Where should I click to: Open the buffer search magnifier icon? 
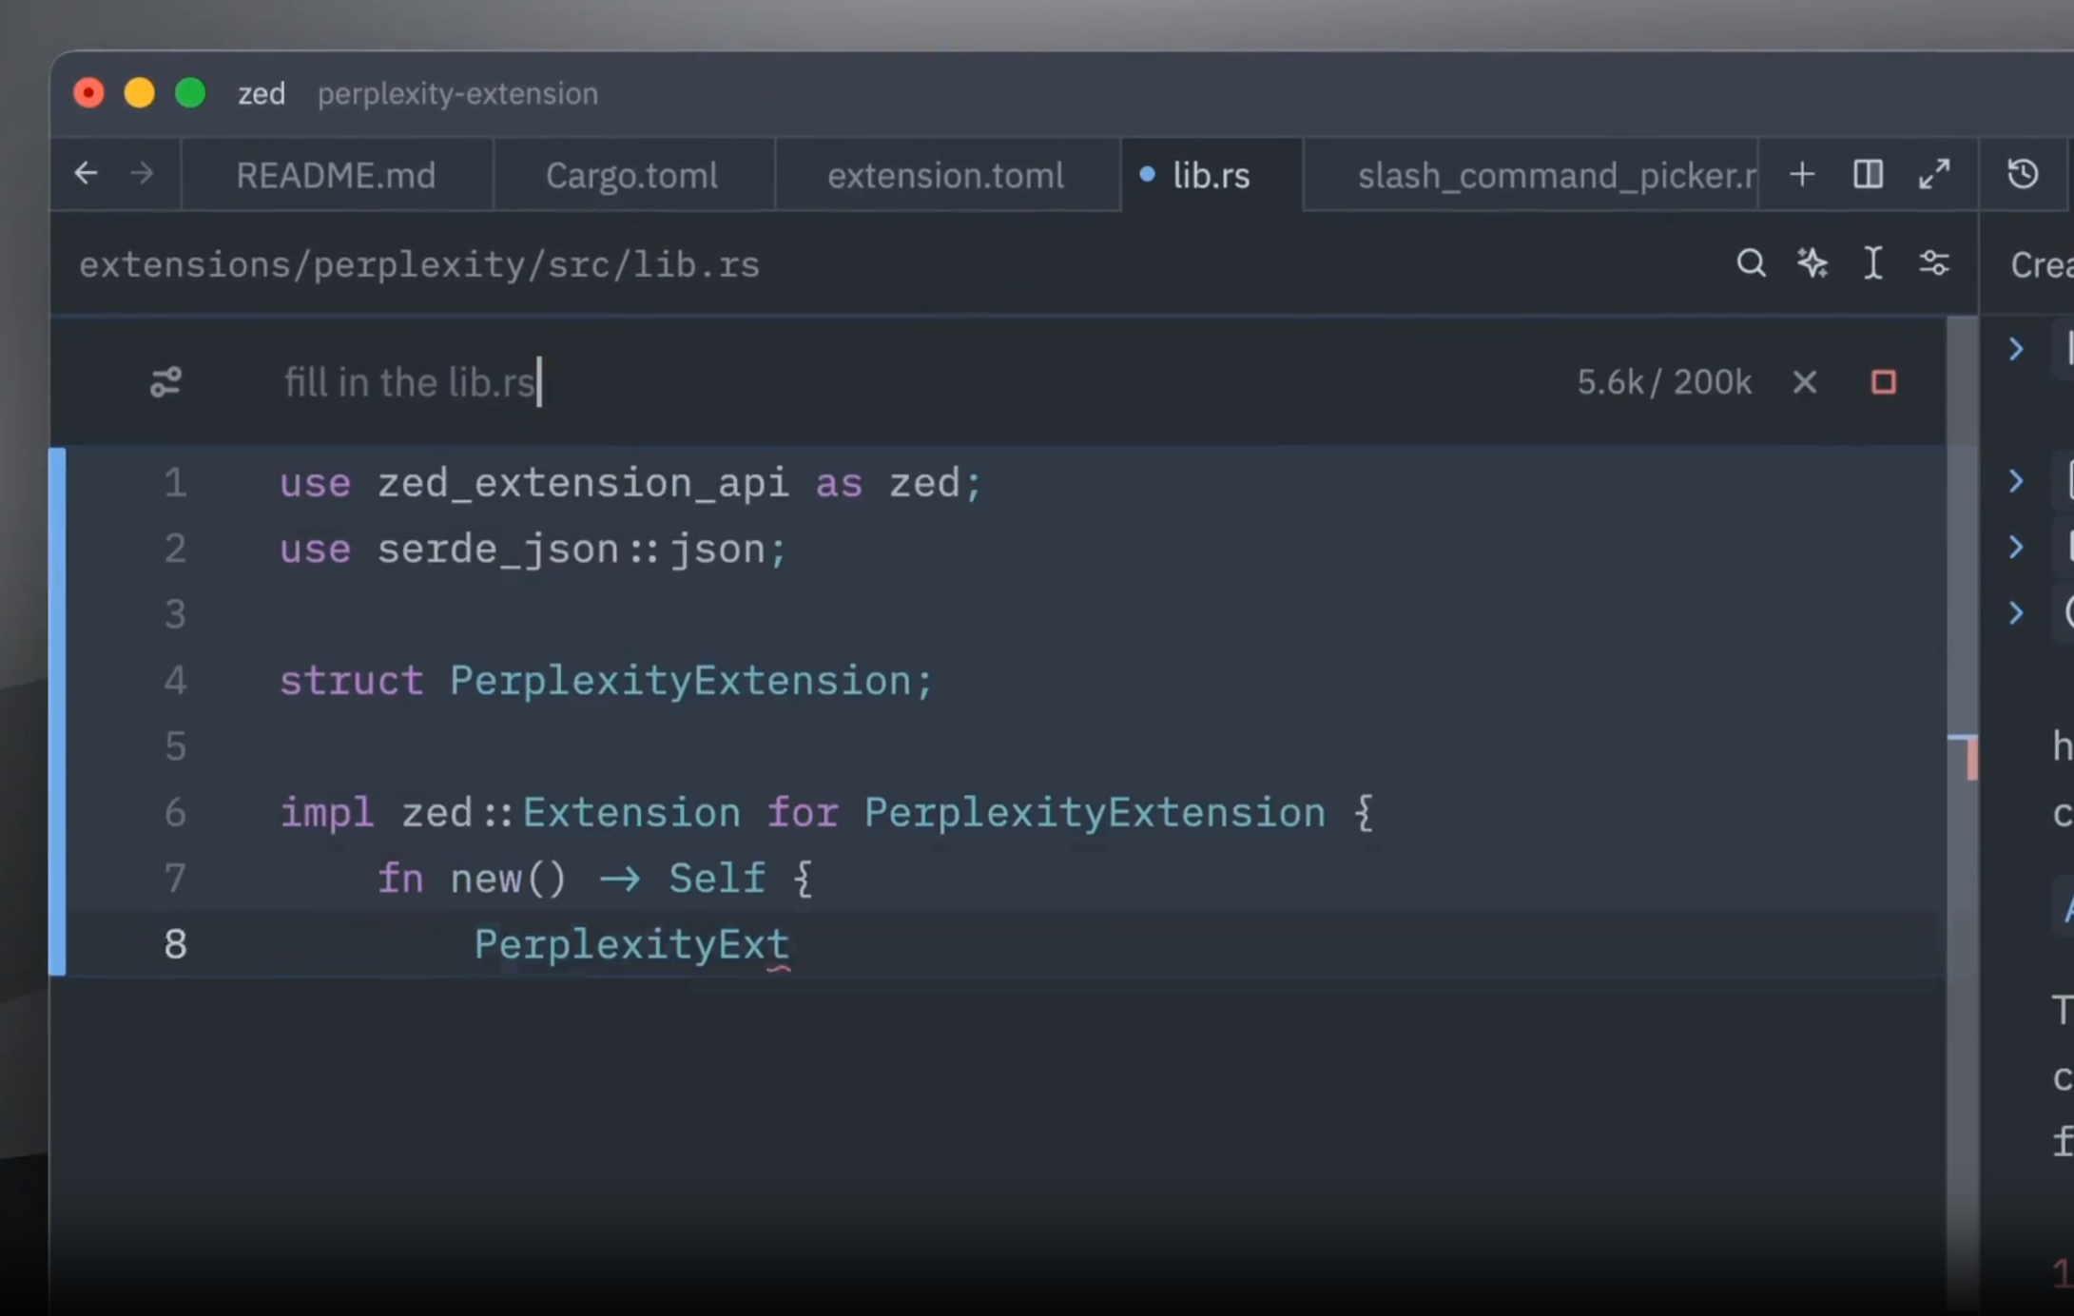(1751, 263)
